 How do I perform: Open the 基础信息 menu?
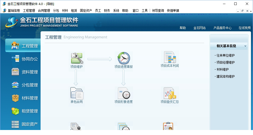(14, 11)
